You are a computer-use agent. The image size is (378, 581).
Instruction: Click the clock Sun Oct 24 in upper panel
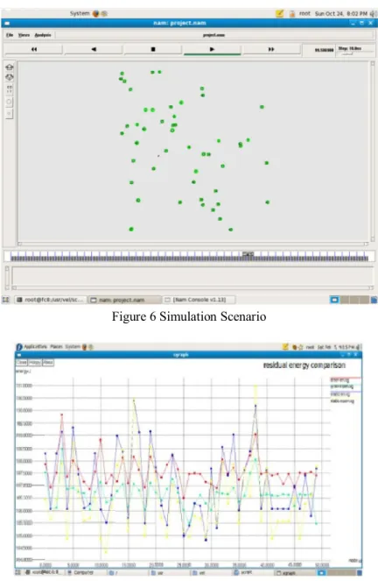coord(340,13)
